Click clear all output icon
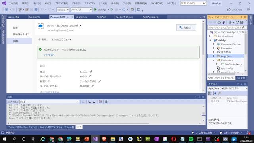254x143 pixels. [100, 102]
